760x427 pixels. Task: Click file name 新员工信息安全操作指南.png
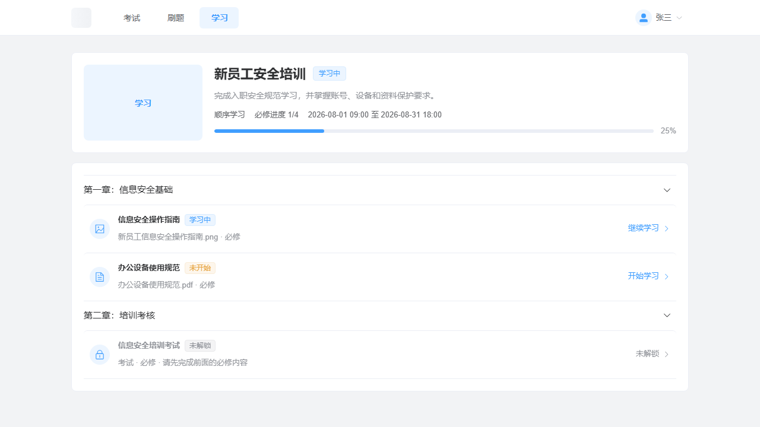(x=168, y=237)
